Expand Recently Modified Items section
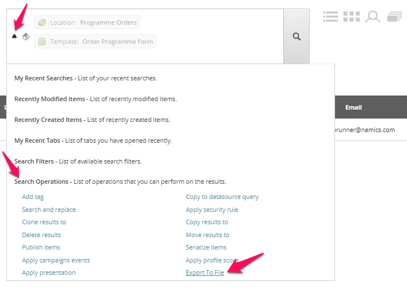 (49, 99)
